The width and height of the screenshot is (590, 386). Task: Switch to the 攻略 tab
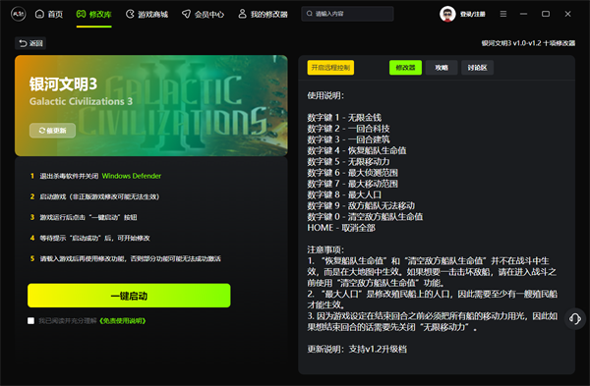[442, 68]
